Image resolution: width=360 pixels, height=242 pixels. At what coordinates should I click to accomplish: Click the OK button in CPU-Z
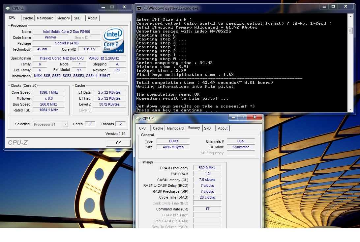pyautogui.click(x=118, y=143)
